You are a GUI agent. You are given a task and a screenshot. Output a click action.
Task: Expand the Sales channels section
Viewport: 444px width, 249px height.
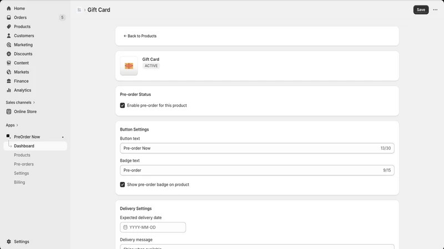(x=21, y=102)
